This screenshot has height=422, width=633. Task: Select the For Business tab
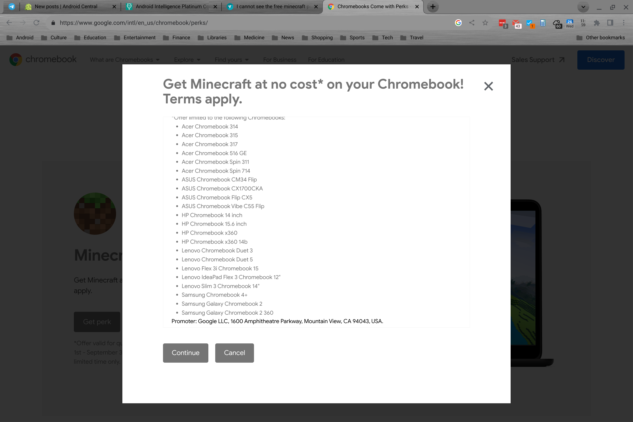279,59
